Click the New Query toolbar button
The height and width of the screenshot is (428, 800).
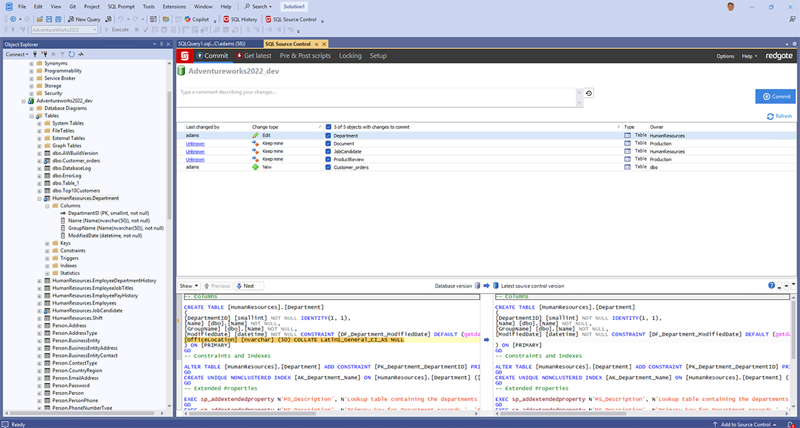[85, 19]
